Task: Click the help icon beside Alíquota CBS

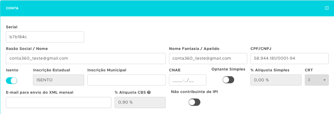Action: coord(149,92)
